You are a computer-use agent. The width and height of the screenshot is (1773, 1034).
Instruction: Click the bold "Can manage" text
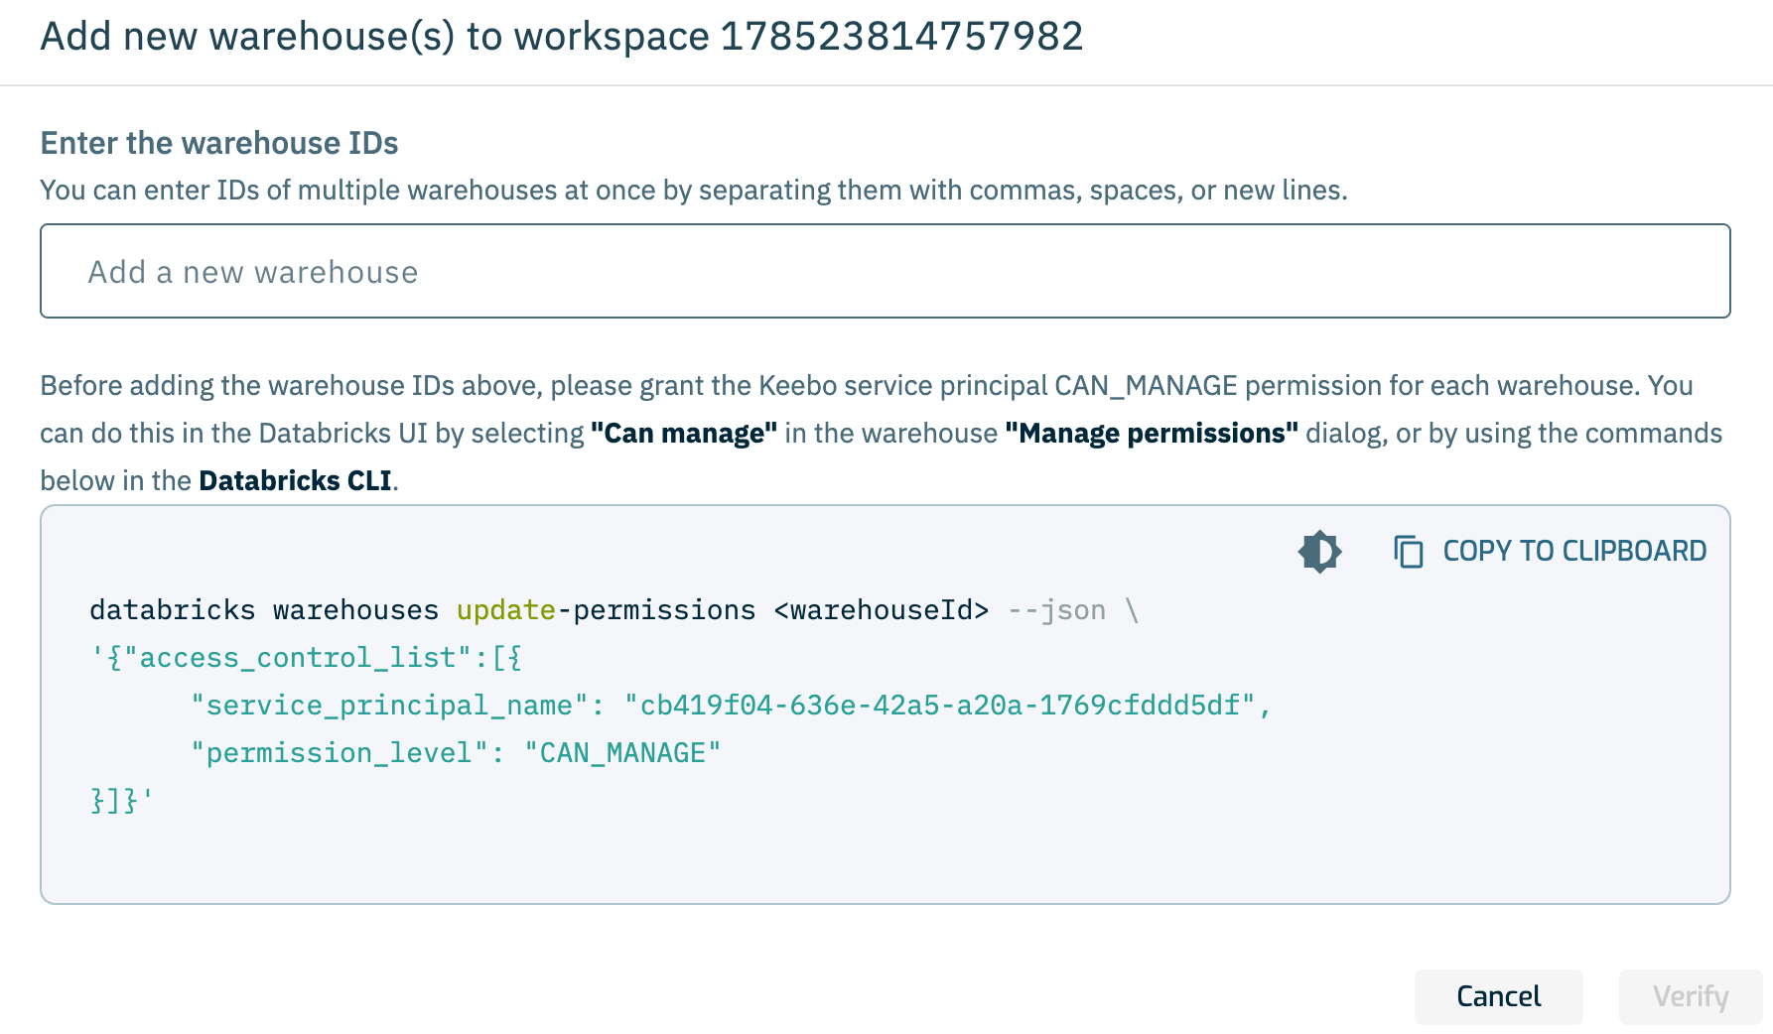[684, 433]
